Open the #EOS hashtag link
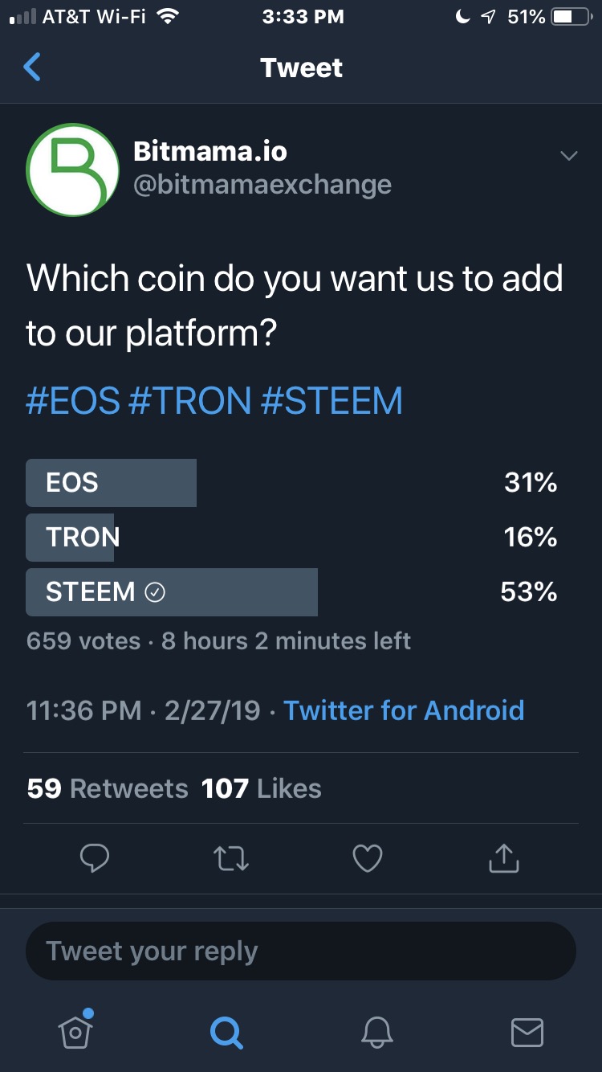Viewport: 602px width, 1072px height. (x=73, y=401)
